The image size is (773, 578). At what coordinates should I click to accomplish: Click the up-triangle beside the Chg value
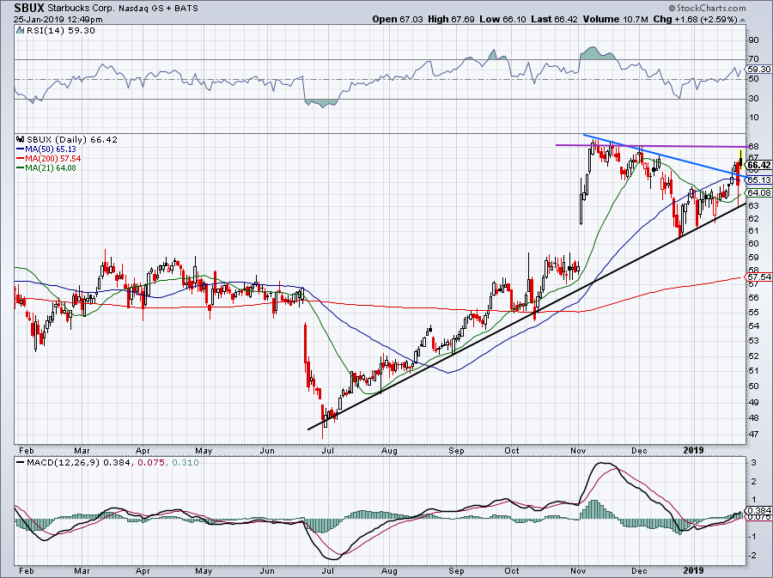tap(743, 20)
